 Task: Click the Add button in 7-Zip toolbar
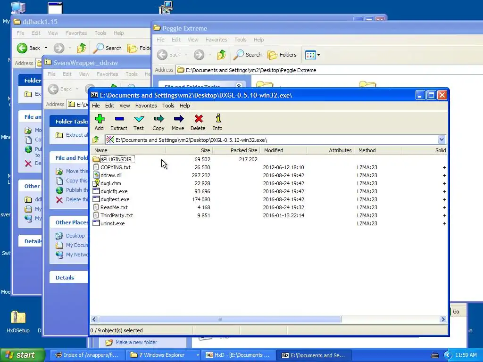pyautogui.click(x=99, y=122)
